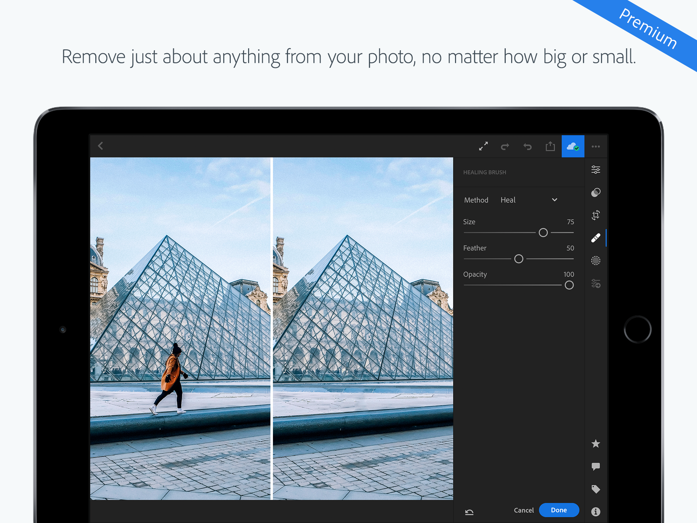Open the star rating panel
The width and height of the screenshot is (697, 523).
click(x=596, y=443)
